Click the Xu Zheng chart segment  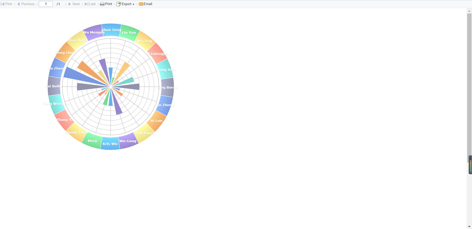point(56,68)
